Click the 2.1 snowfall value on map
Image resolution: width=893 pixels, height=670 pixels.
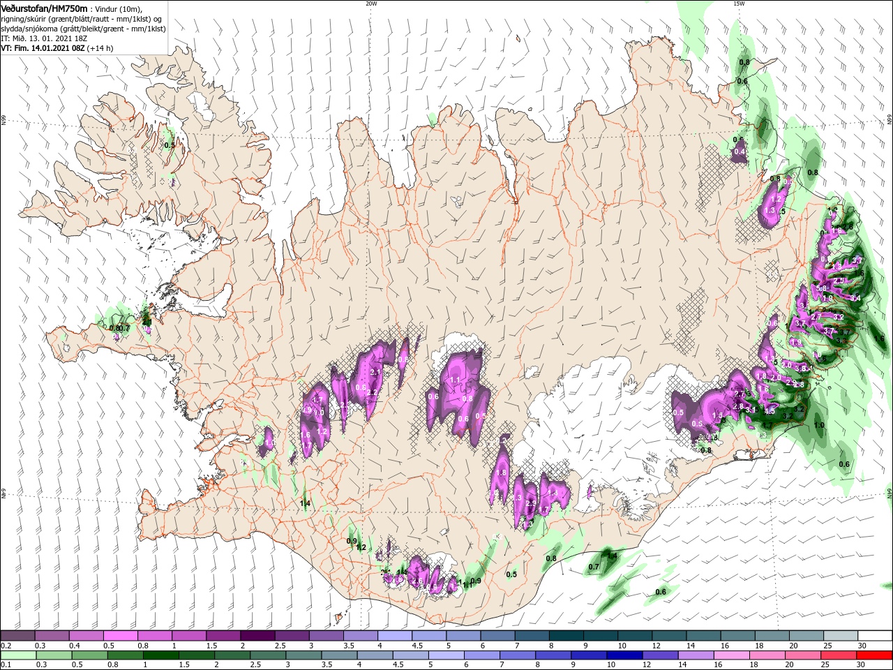[x=375, y=373]
